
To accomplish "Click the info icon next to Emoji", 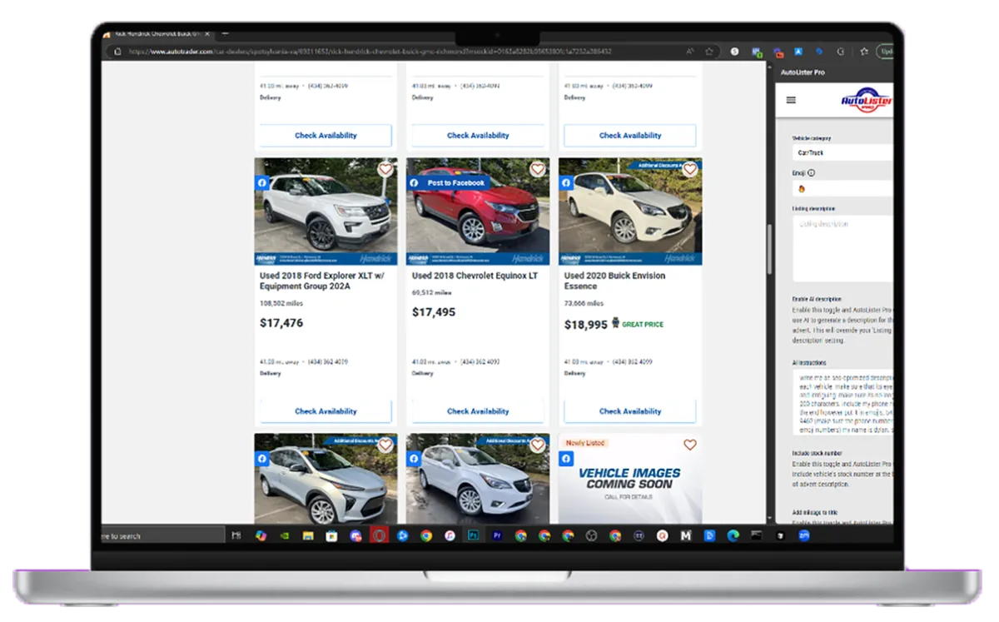I will tap(811, 173).
